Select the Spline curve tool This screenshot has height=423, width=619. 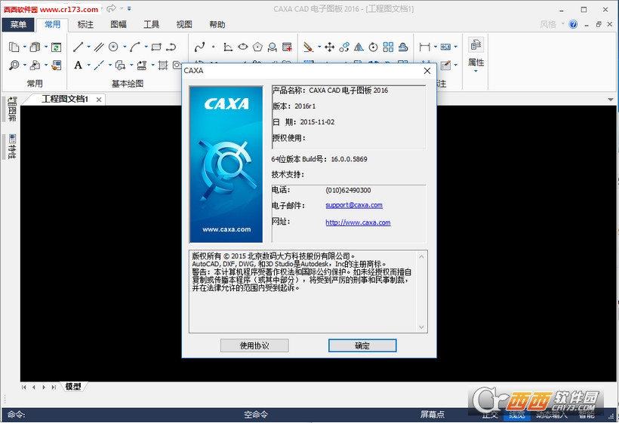point(200,47)
